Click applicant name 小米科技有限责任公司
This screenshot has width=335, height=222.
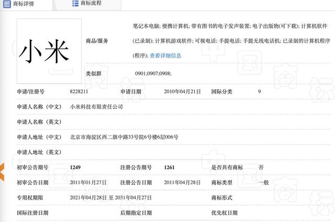tap(96, 107)
